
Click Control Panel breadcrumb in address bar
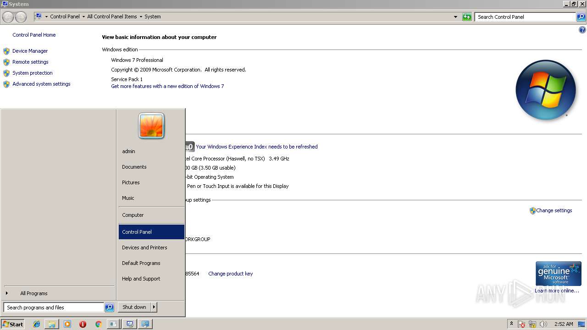(x=65, y=16)
